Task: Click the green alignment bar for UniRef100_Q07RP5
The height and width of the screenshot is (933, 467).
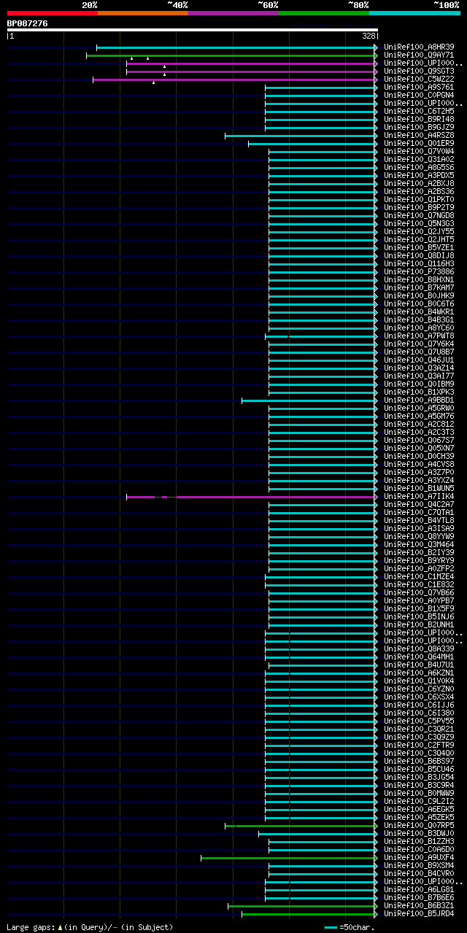Action: (x=301, y=826)
